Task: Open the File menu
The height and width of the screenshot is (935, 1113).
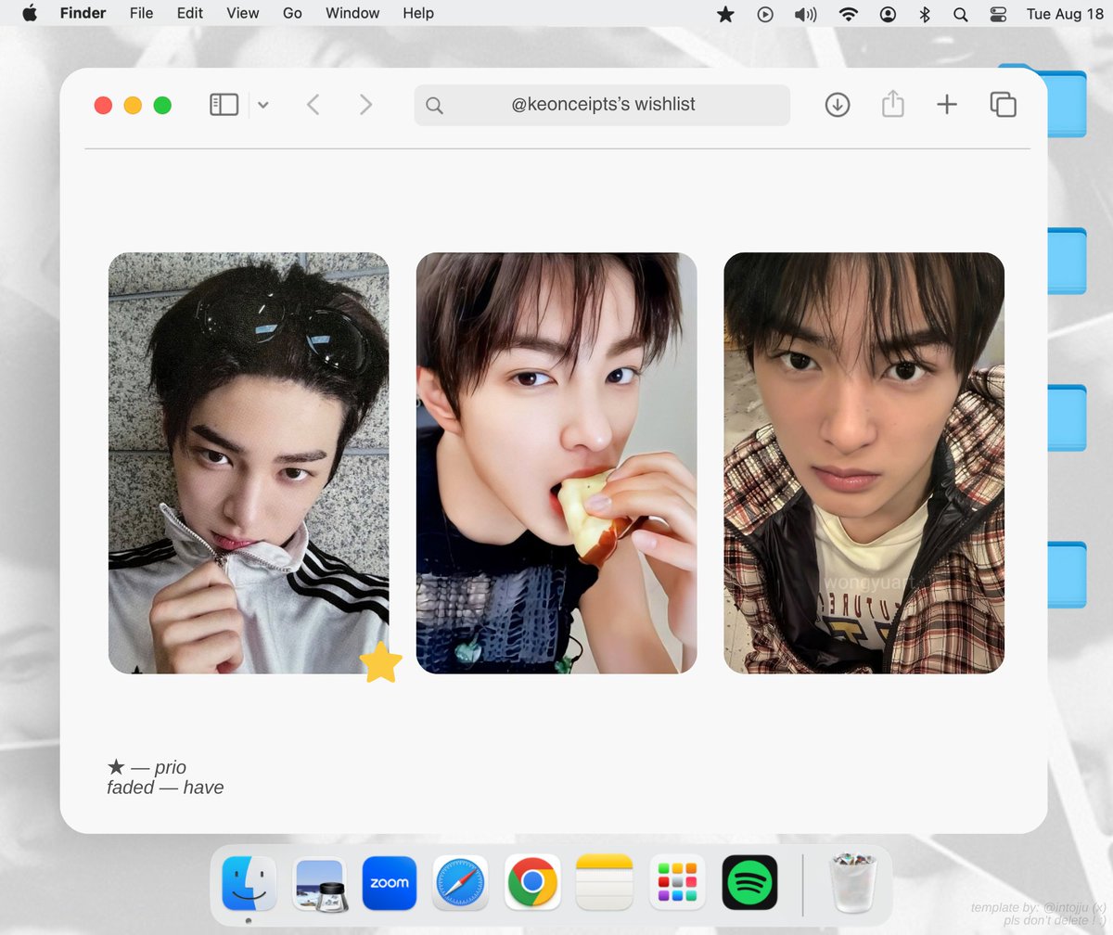Action: coord(141,13)
